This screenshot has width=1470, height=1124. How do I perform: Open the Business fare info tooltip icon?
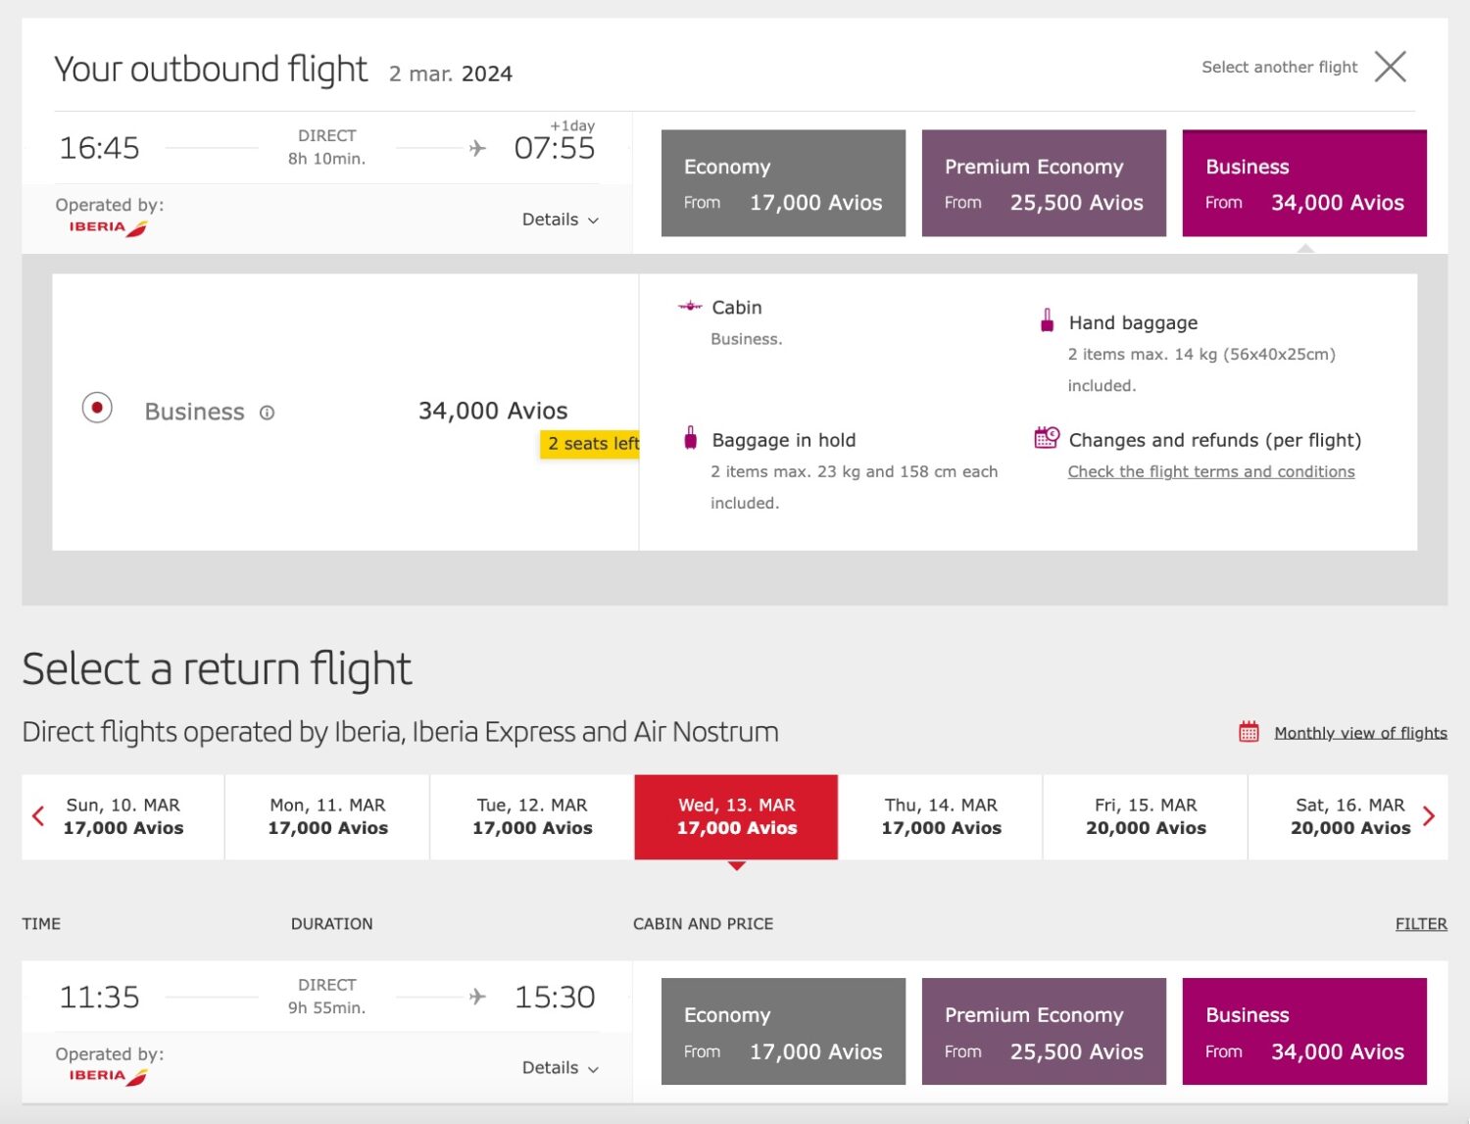pyautogui.click(x=269, y=413)
